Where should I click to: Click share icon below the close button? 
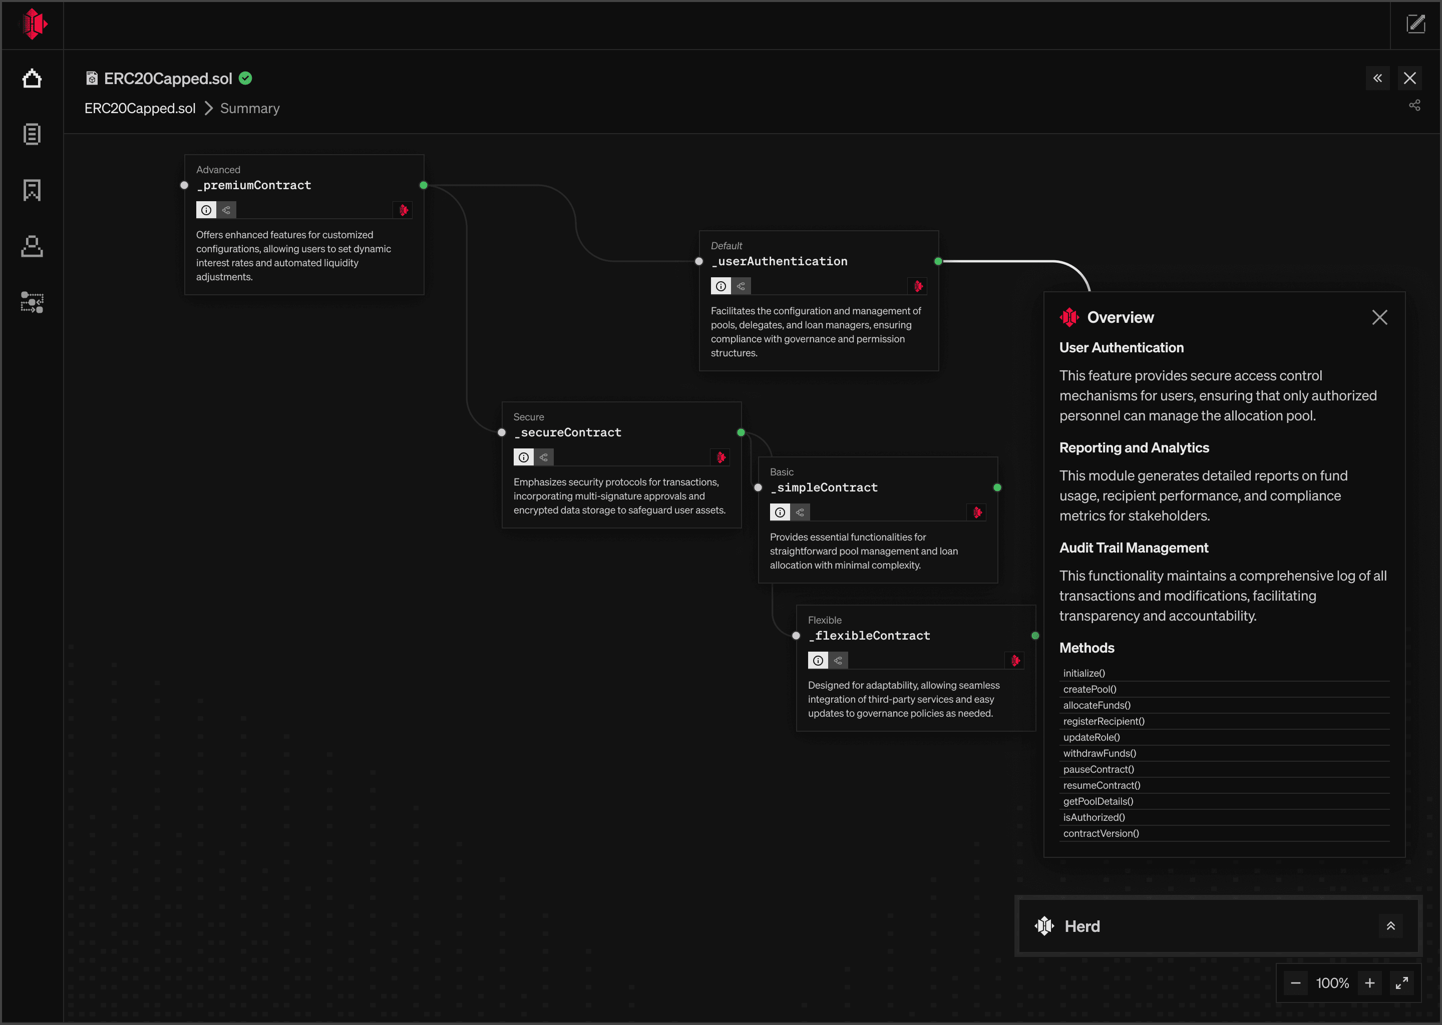[1414, 106]
